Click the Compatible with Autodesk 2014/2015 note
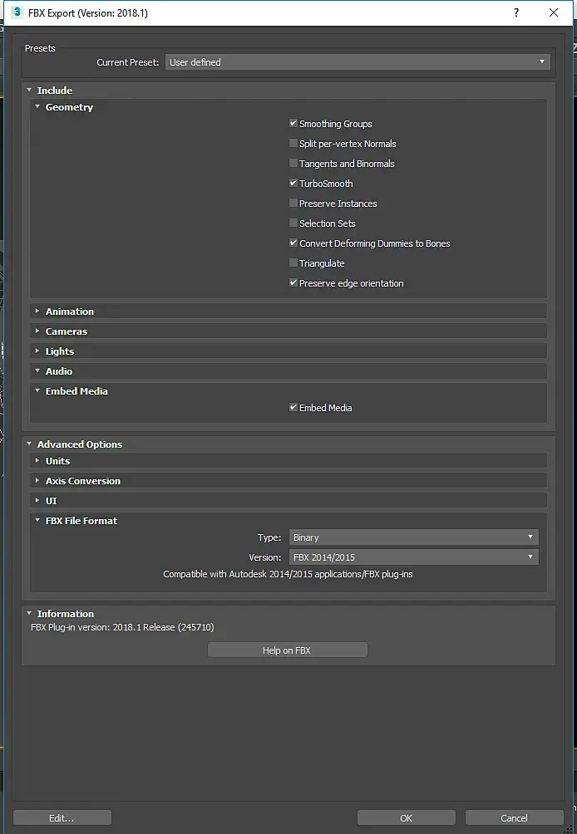The height and width of the screenshot is (834, 577). click(288, 574)
